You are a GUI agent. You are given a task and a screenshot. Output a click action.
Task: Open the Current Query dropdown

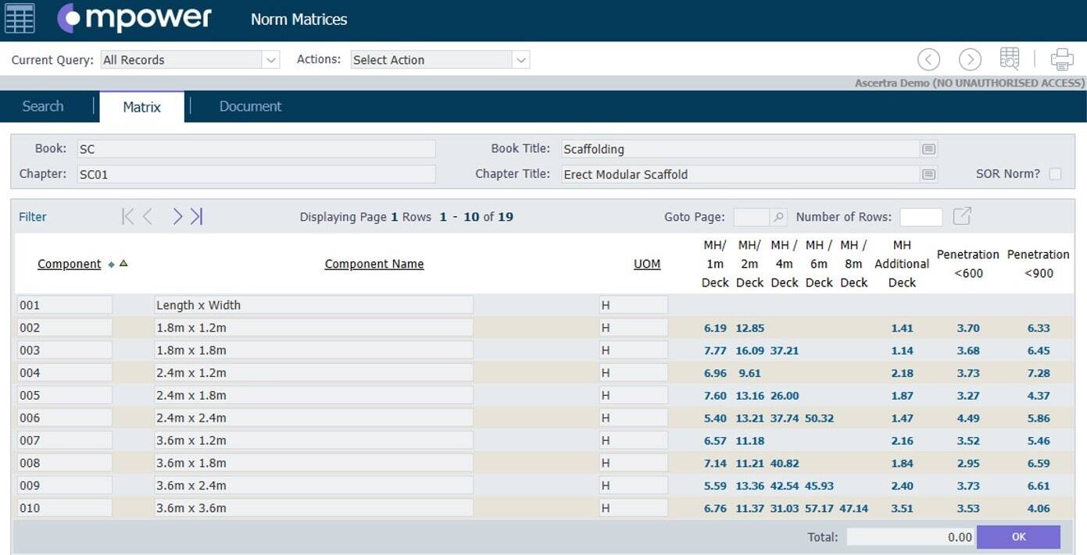pos(270,59)
